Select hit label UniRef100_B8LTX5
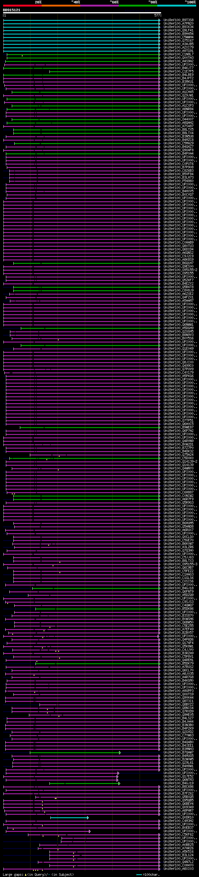This screenshot has height=877, width=199. click(178, 130)
